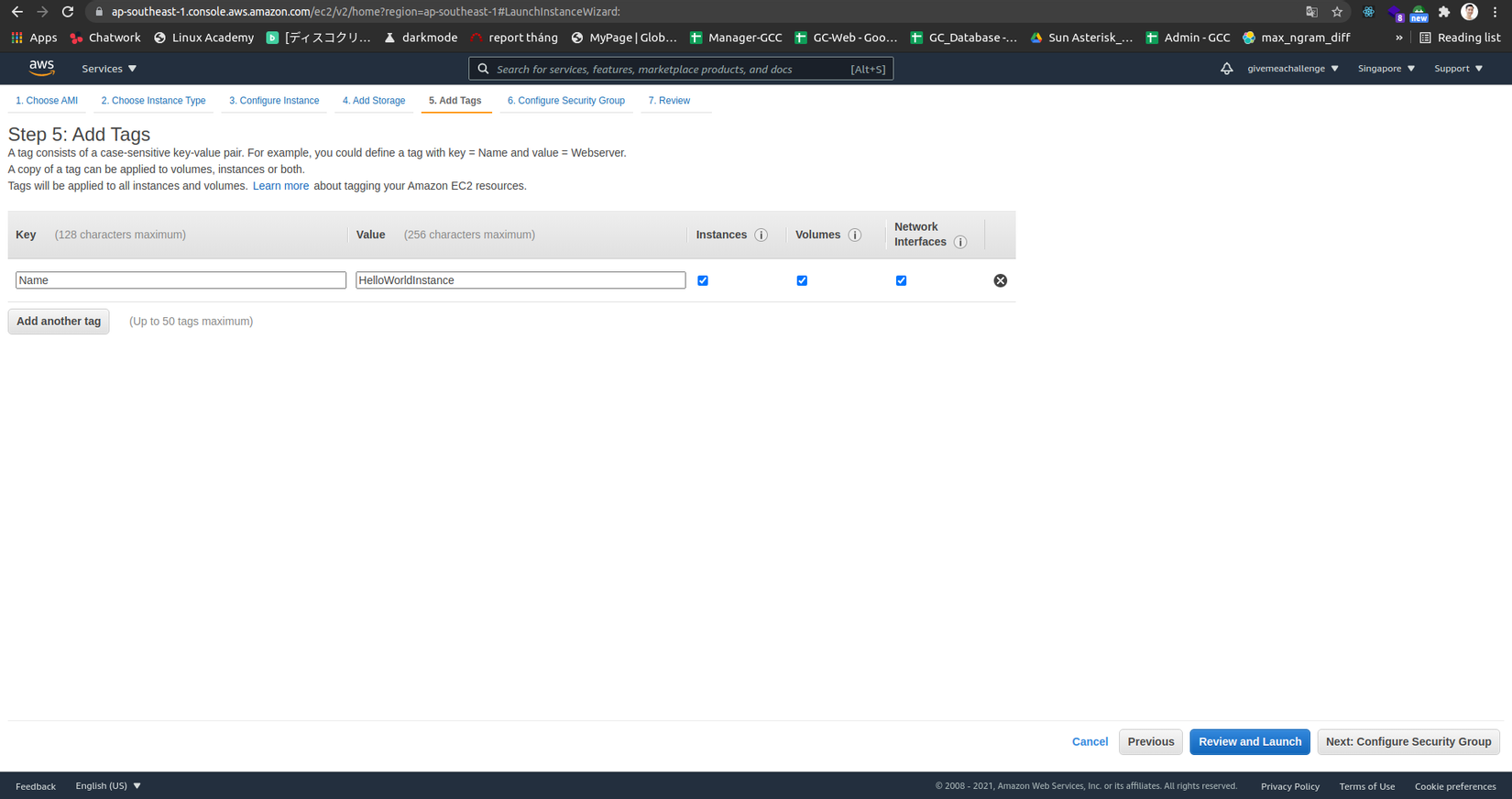Open the Reading list
The image size is (1512, 799).
click(x=1460, y=38)
